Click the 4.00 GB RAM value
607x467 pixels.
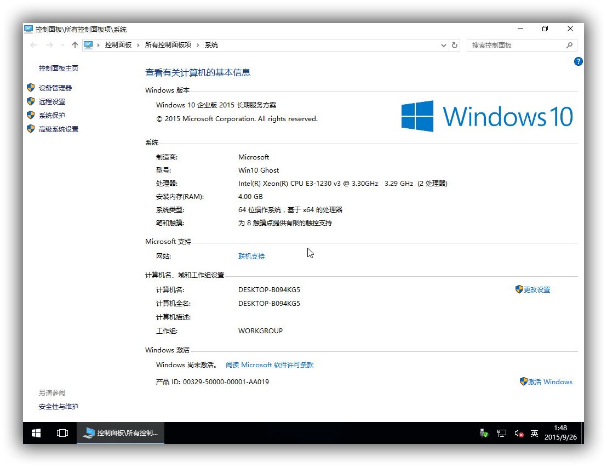pyautogui.click(x=250, y=197)
